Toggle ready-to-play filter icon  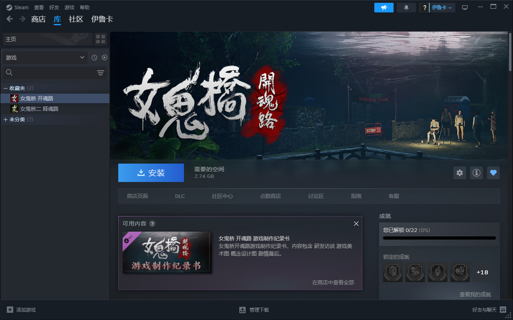(x=105, y=58)
